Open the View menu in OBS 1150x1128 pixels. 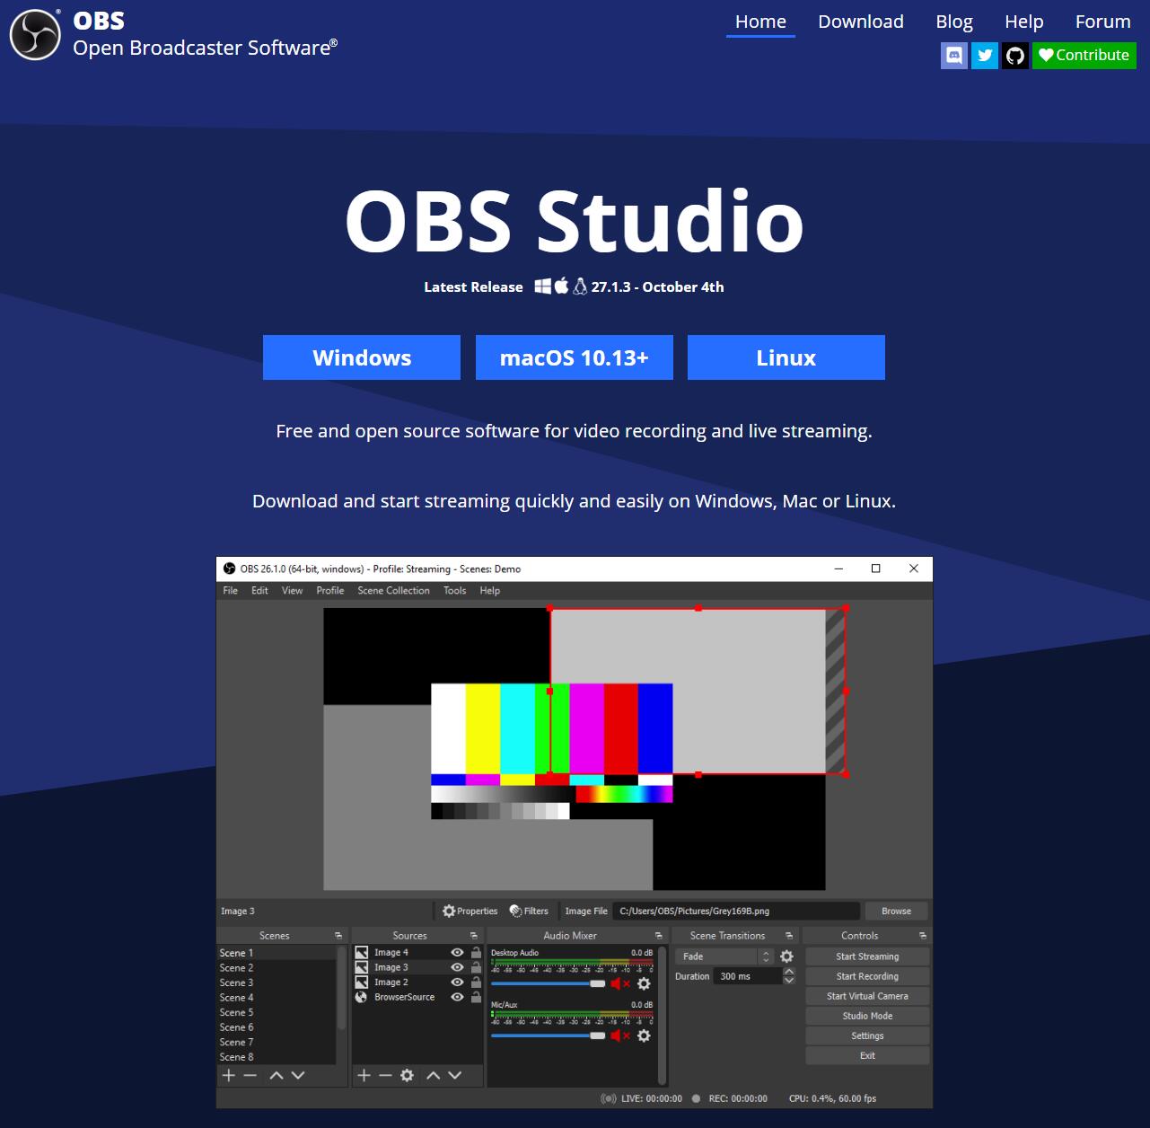[293, 590]
